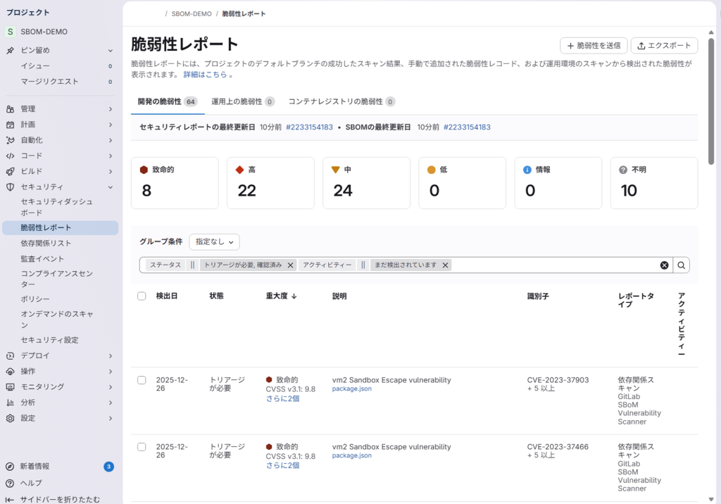
Task: Switch to コンテナレジストリの脆弱性 tab
Action: tap(341, 101)
